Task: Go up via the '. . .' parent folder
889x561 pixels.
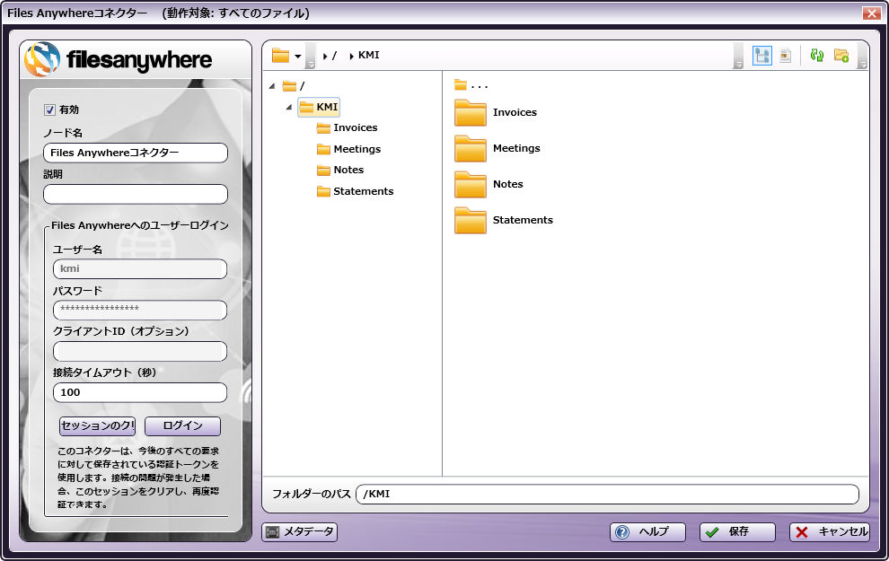Action: pos(471,85)
